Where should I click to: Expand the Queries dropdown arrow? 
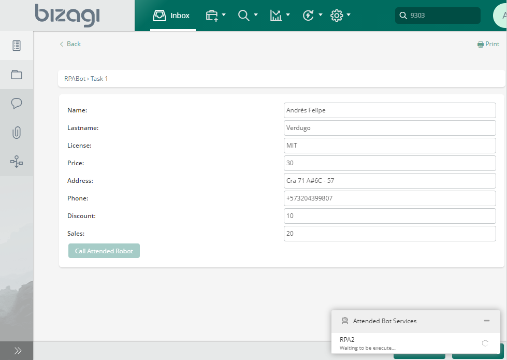[256, 15]
